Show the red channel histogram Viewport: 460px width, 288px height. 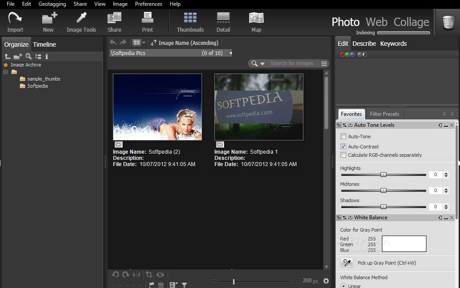point(342,54)
